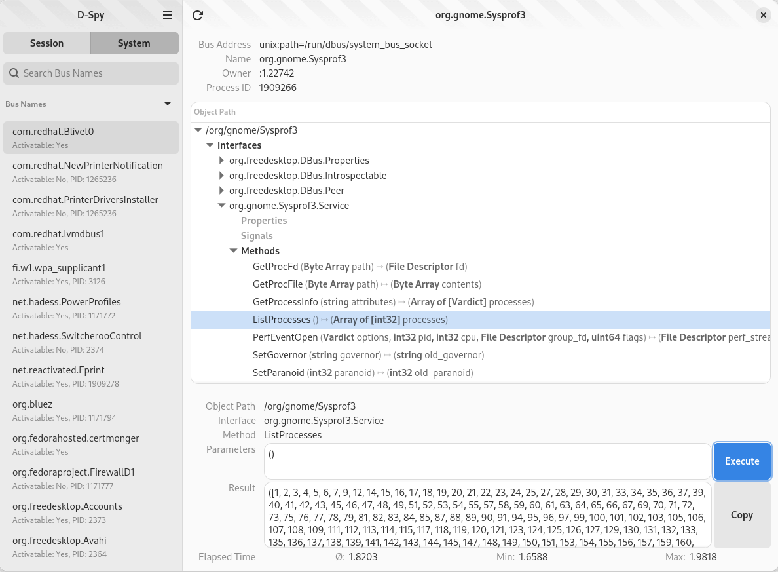This screenshot has height=572, width=778.
Task: Click the Max elapsed time 1.9818
Action: [x=703, y=557]
